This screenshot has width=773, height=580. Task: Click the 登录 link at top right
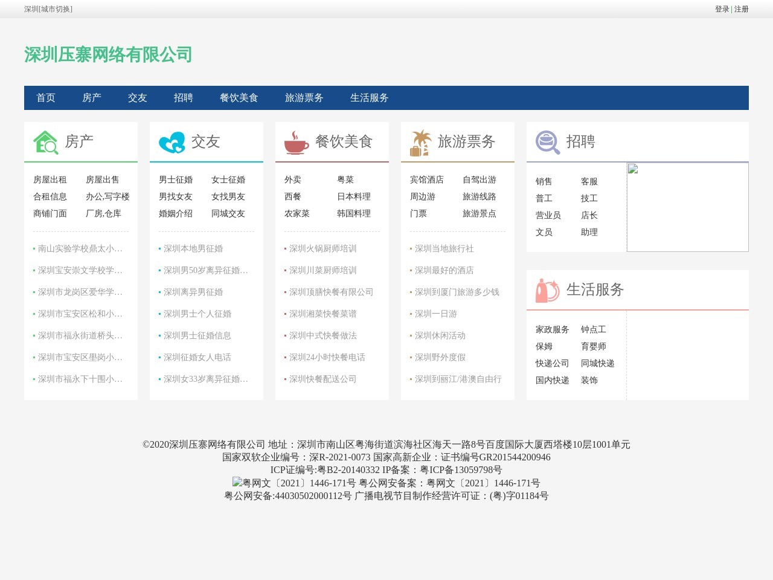tap(721, 9)
